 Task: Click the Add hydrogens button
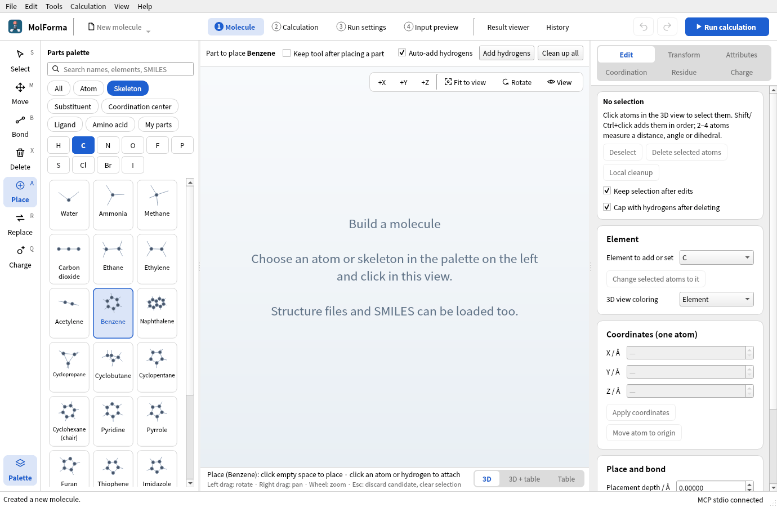point(507,53)
